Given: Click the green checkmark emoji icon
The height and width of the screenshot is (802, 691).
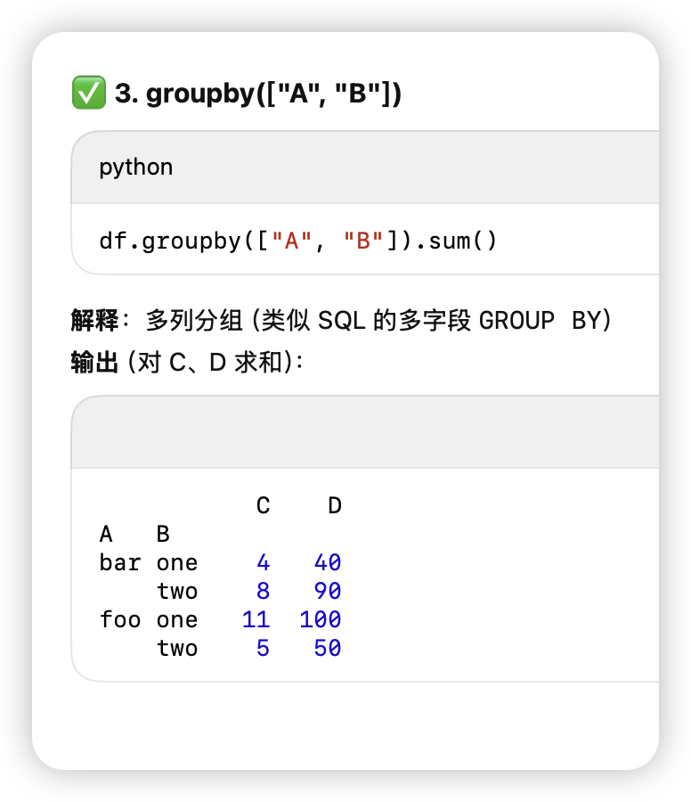Looking at the screenshot, I should click(x=89, y=93).
